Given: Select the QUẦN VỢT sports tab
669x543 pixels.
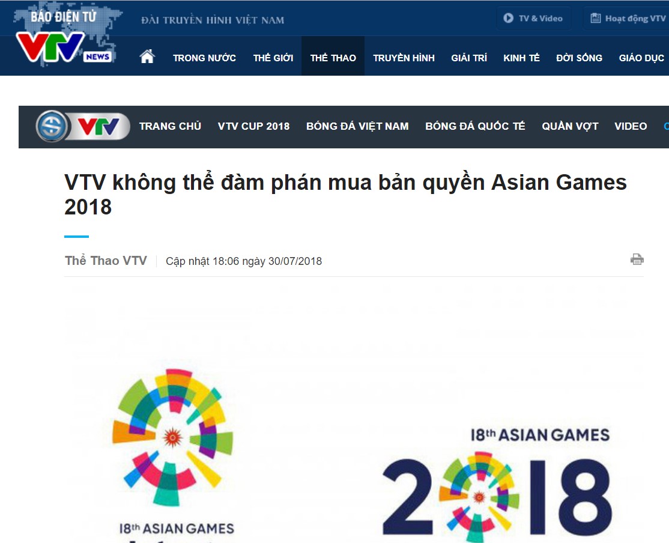Looking at the screenshot, I should [x=570, y=126].
